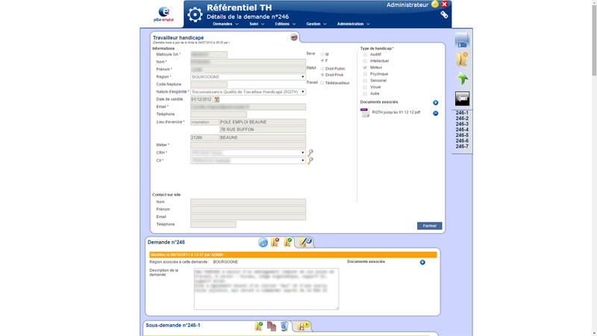The width and height of the screenshot is (597, 336).
Task: Click the pencil edit icon tab, Demande 246
Action: tap(305, 242)
